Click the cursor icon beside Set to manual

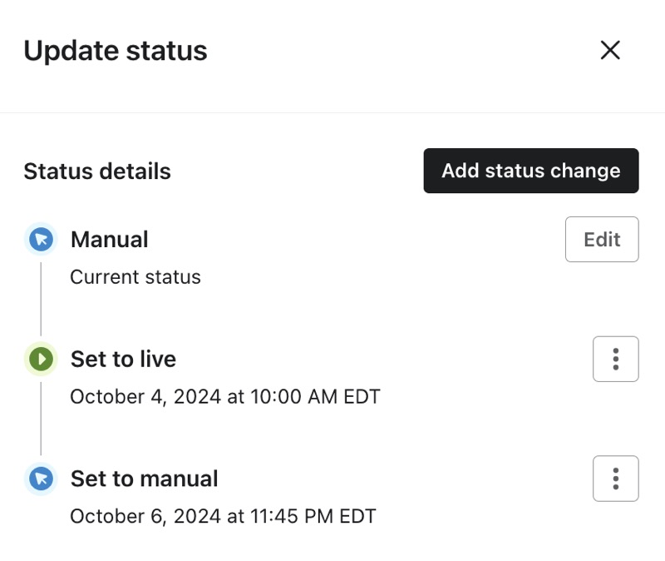(x=41, y=479)
